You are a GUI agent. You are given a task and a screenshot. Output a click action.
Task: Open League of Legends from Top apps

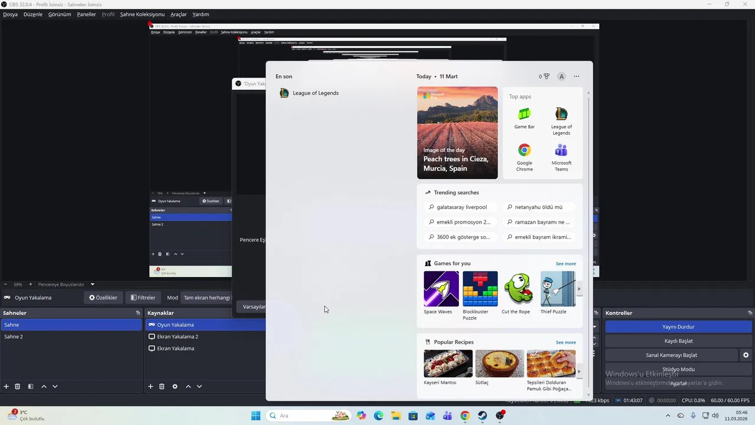pos(562,121)
